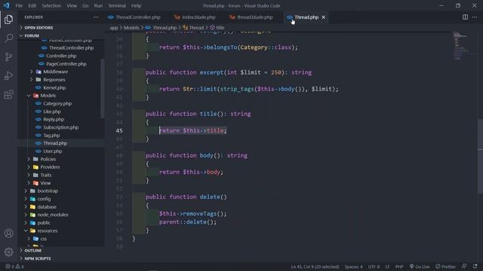This screenshot has height=271, width=483.
Task: Expand the bootstrap folder
Action: click(x=48, y=190)
